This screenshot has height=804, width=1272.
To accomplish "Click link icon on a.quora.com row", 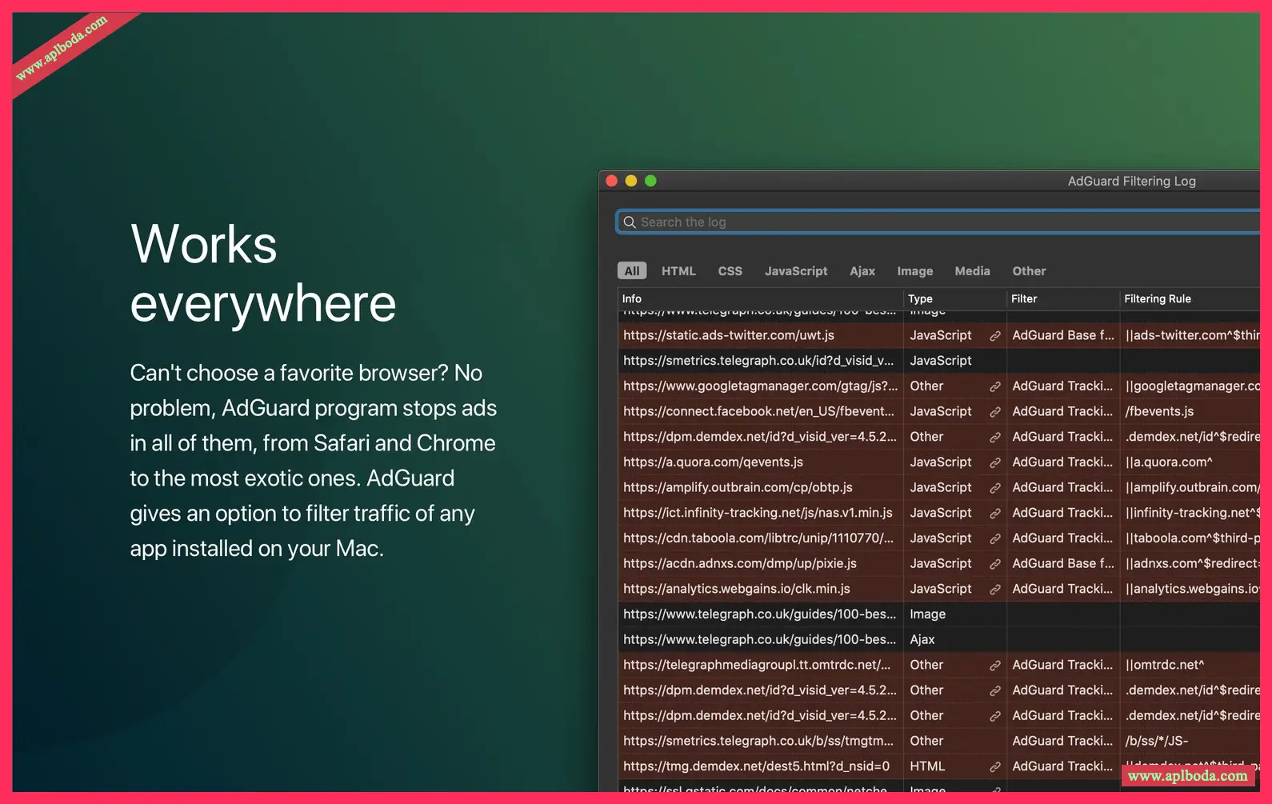I will click(994, 462).
